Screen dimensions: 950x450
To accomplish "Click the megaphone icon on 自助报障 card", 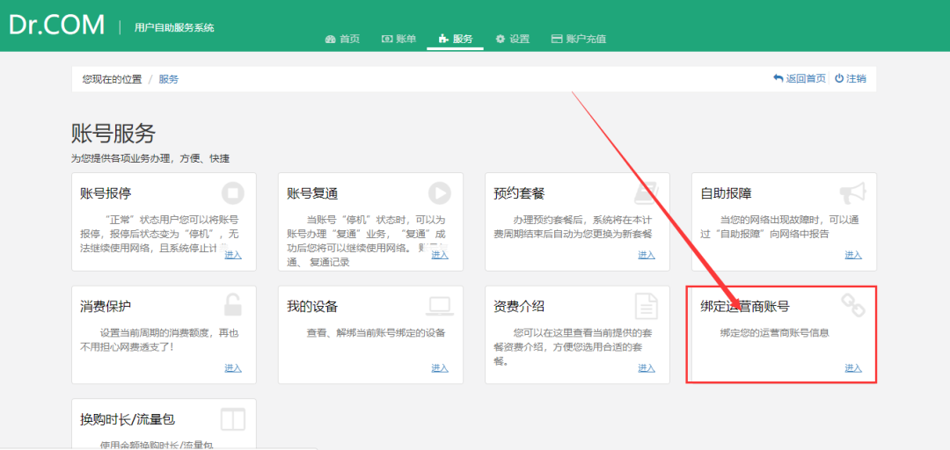I will point(851,192).
